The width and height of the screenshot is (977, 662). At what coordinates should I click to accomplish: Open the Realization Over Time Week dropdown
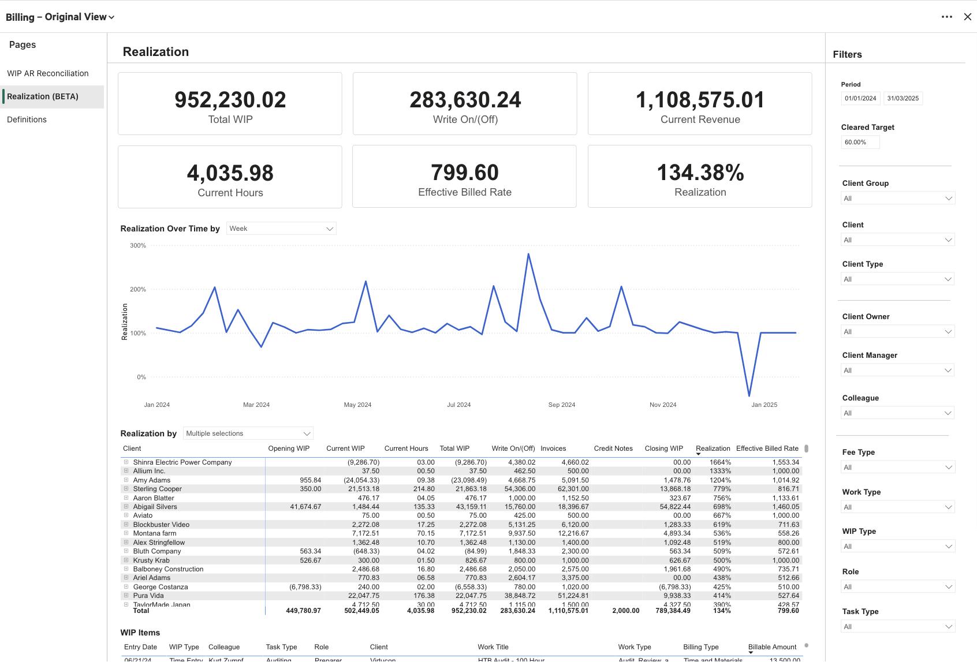pyautogui.click(x=281, y=229)
